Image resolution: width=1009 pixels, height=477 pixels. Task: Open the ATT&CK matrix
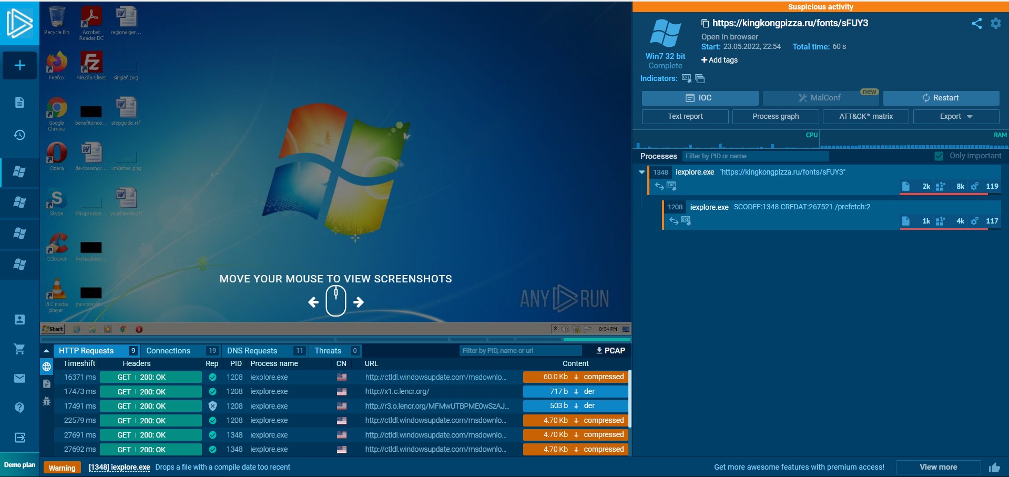coord(866,116)
